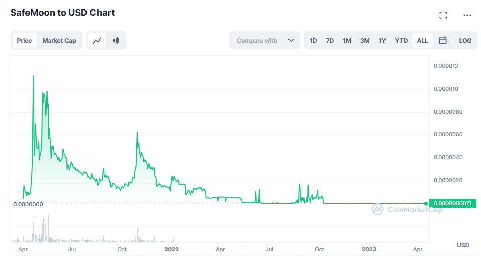Click the 0.0000060 y-axis label

tap(448, 134)
